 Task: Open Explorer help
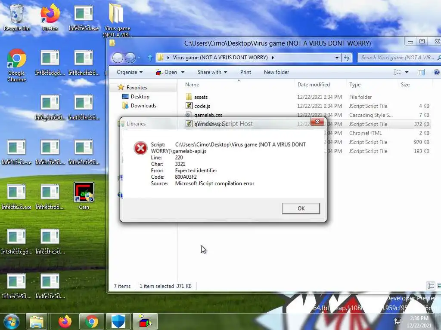437,72
